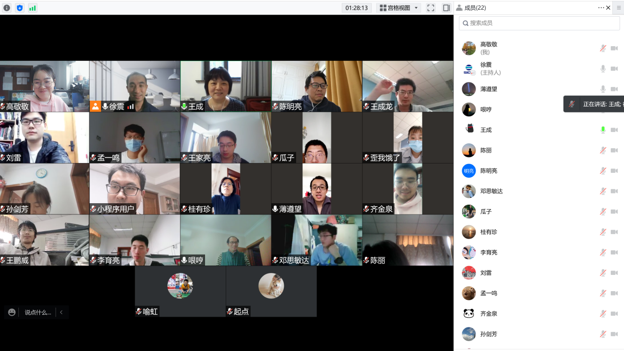
Task: Toggle the side panel layout icon
Action: click(x=446, y=8)
